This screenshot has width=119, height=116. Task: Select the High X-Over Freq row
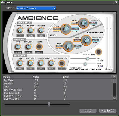[x=58, y=96]
